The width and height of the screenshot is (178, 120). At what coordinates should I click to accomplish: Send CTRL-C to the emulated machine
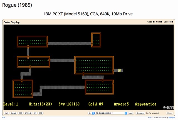pos(28,113)
